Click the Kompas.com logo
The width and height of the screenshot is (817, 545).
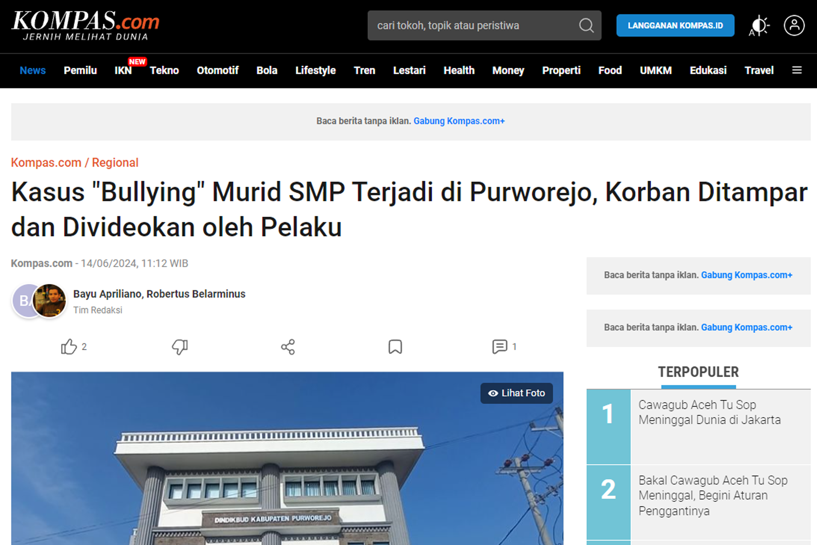pyautogui.click(x=85, y=25)
